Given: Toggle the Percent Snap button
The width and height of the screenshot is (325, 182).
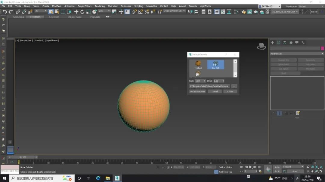Looking at the screenshot, I should click(x=147, y=12).
